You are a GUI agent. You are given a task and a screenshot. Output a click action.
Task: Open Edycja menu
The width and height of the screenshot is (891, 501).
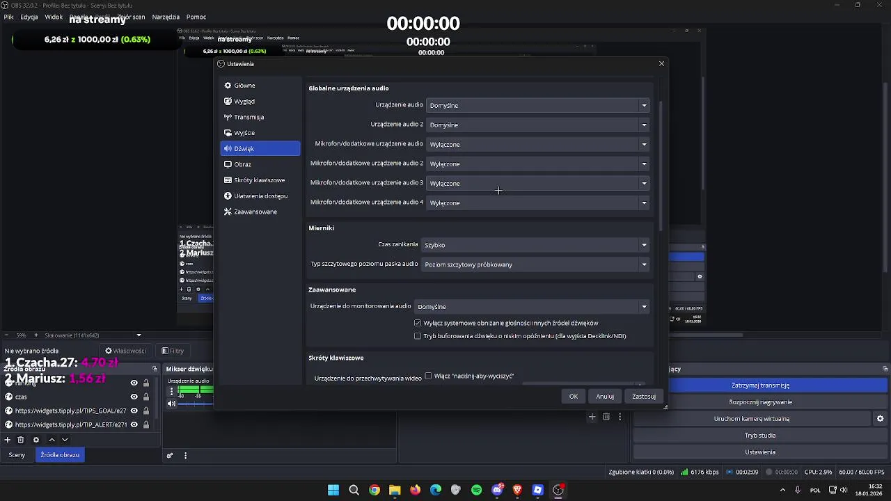pyautogui.click(x=29, y=17)
